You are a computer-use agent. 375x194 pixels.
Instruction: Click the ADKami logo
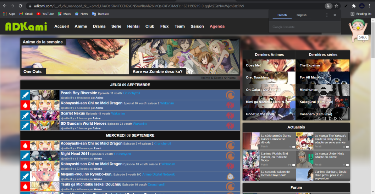(26, 27)
